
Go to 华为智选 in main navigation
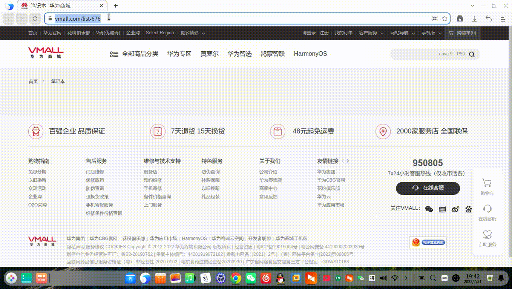point(239,54)
